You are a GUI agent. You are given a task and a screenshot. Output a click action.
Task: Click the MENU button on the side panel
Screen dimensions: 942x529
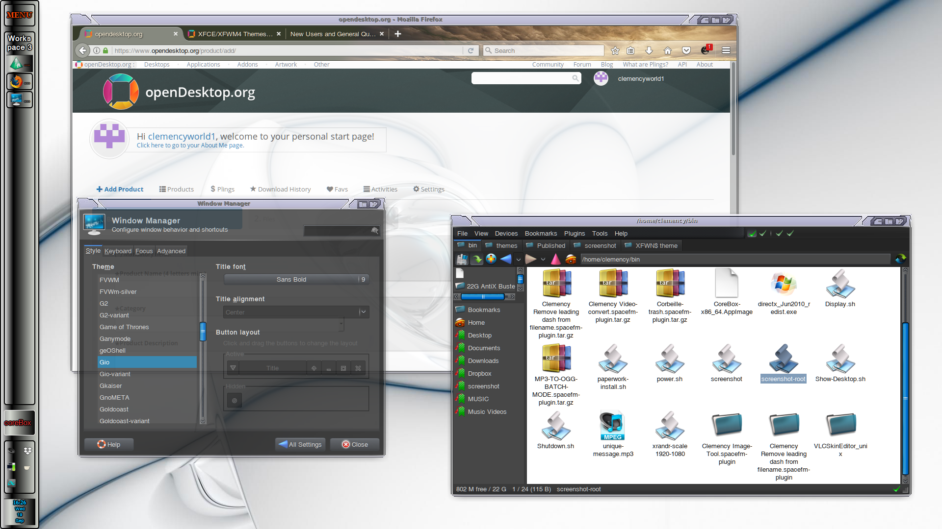tap(20, 15)
